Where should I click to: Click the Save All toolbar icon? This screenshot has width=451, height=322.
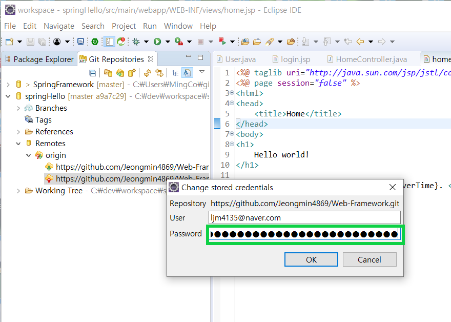pos(42,42)
